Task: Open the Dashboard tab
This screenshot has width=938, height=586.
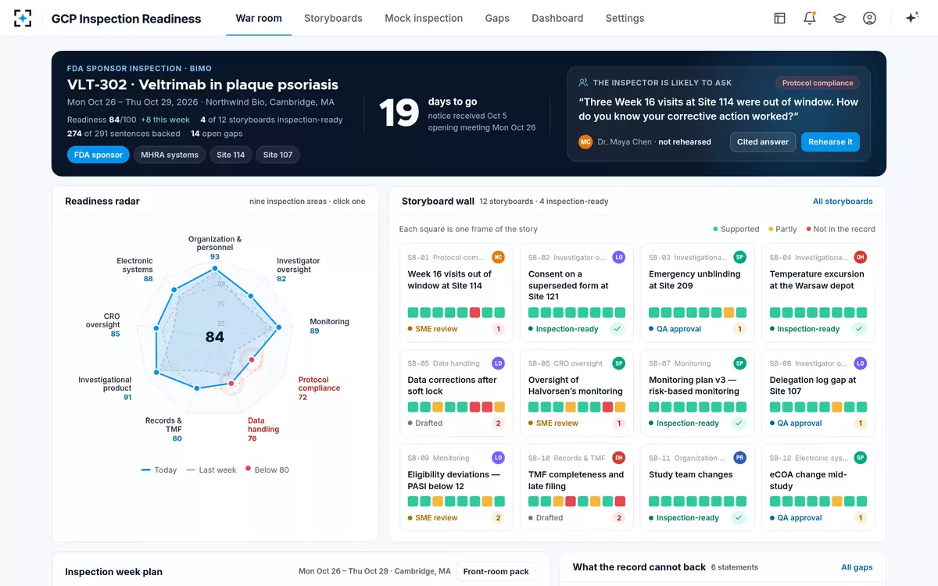Action: click(557, 18)
